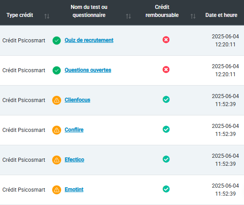Click orange warning icon next to Conflire
Viewport: 244px width, 205px height.
[x=57, y=130]
